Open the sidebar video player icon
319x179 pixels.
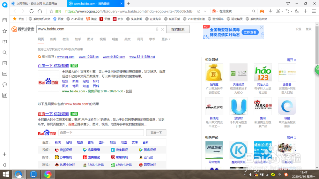click(4, 63)
